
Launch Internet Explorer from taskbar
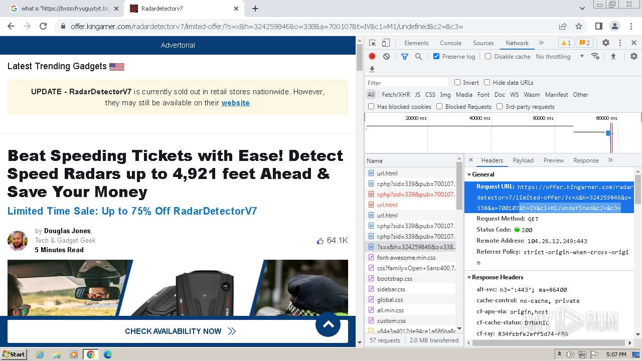point(40,354)
